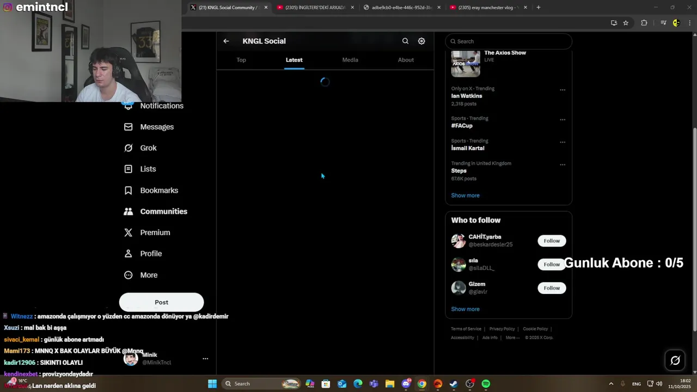This screenshot has height=392, width=697.
Task: Click the Communities people icon
Action: 128,211
